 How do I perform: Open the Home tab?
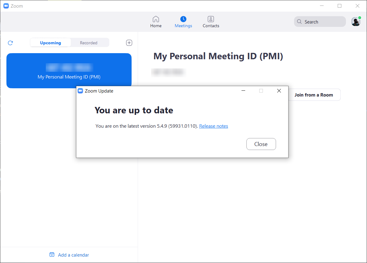[x=156, y=22]
